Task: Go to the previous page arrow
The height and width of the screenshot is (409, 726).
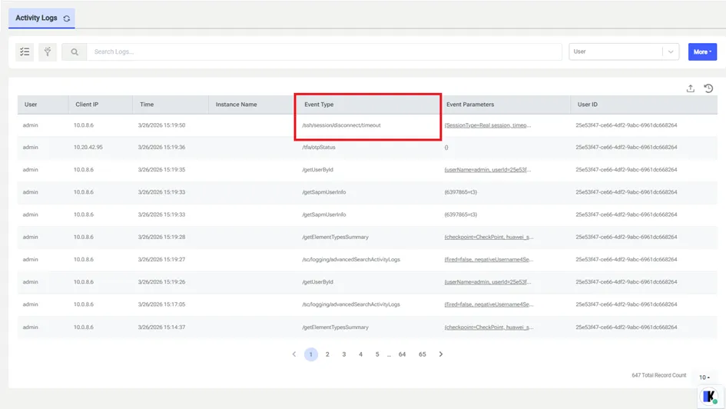Action: (x=294, y=354)
